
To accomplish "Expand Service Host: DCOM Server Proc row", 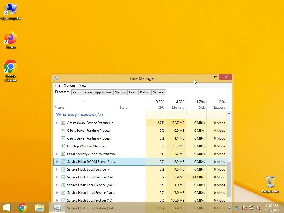I will [57, 162].
